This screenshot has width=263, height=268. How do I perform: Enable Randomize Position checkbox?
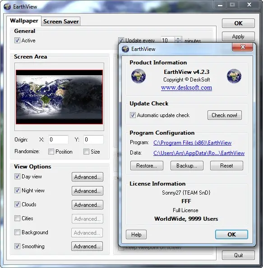pos(51,152)
